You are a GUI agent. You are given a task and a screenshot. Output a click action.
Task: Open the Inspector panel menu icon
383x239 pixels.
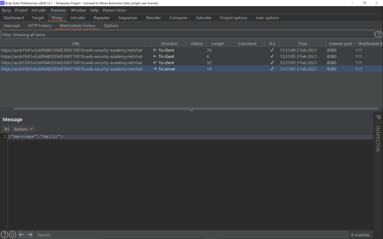(378, 117)
